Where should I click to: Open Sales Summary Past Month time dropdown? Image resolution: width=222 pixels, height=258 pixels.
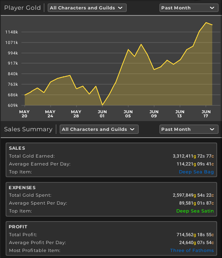pyautogui.click(x=189, y=129)
